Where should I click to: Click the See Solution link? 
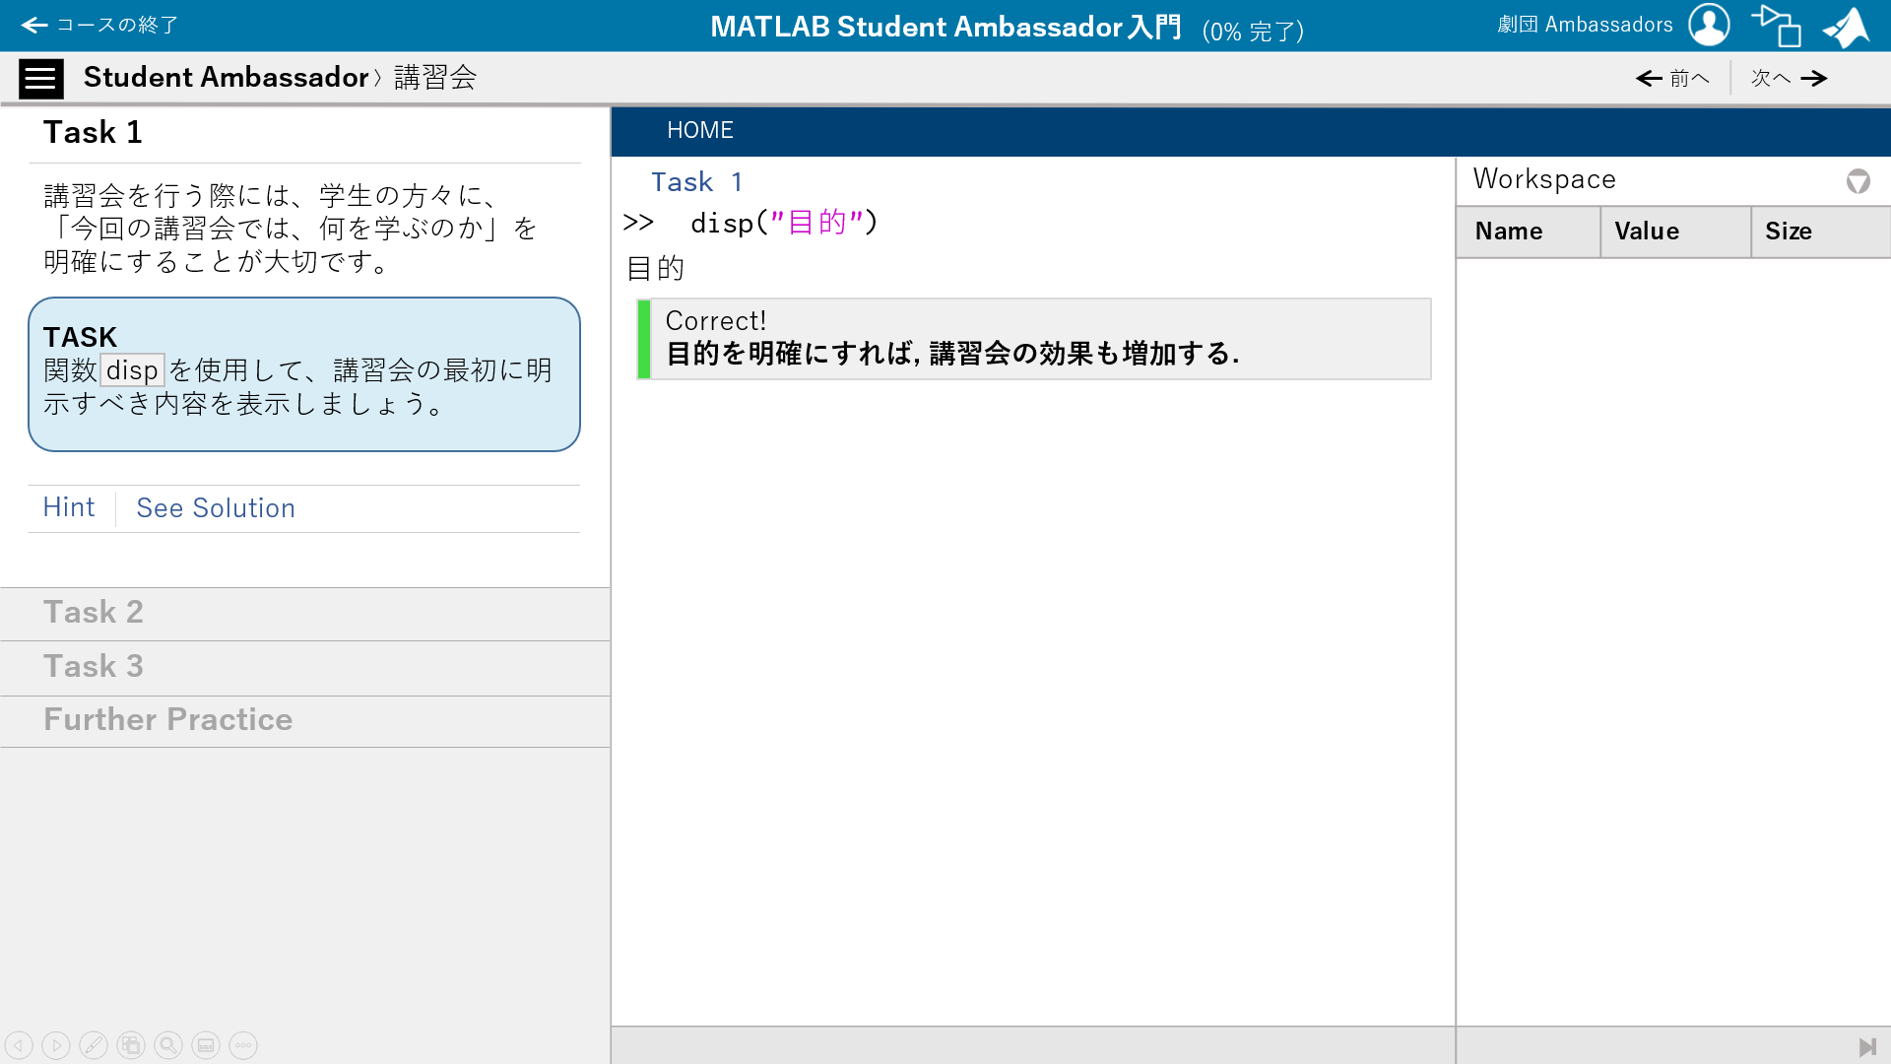click(216, 508)
